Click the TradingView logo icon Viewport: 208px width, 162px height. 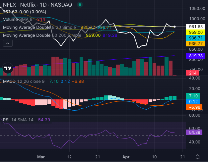pyautogui.click(x=8, y=69)
